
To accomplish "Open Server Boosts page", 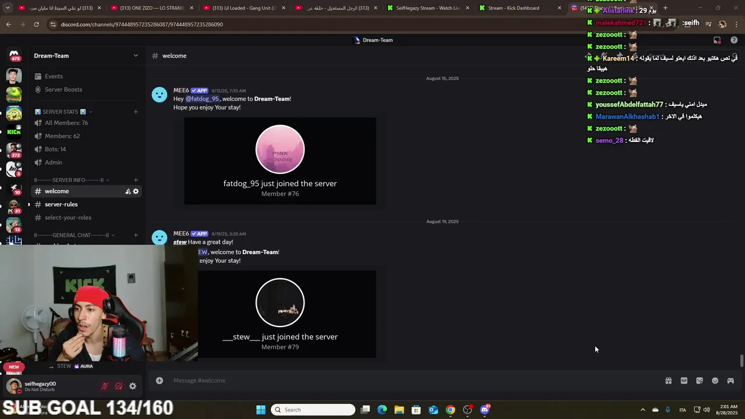I will 85,90.
